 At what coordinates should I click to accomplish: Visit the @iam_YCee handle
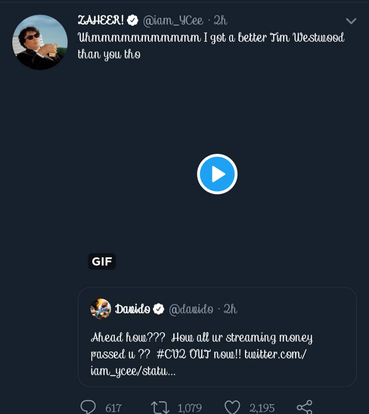point(173,21)
